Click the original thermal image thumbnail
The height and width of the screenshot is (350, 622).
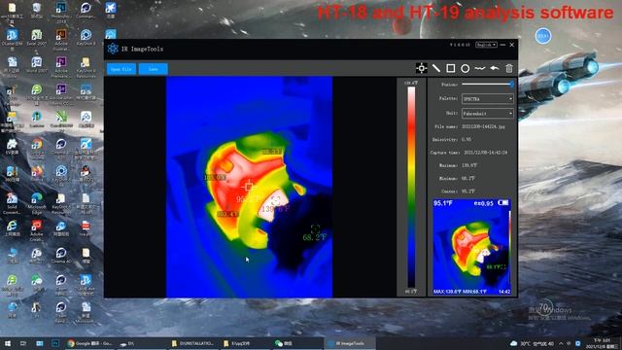click(x=471, y=247)
